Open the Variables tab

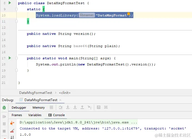click(x=35, y=115)
